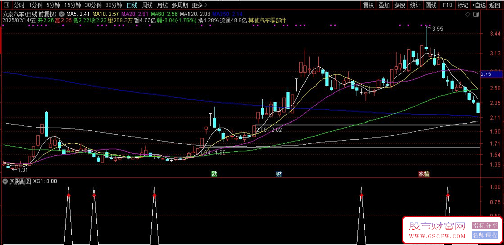Click the MA60: 2.56 label

[x=164, y=14]
